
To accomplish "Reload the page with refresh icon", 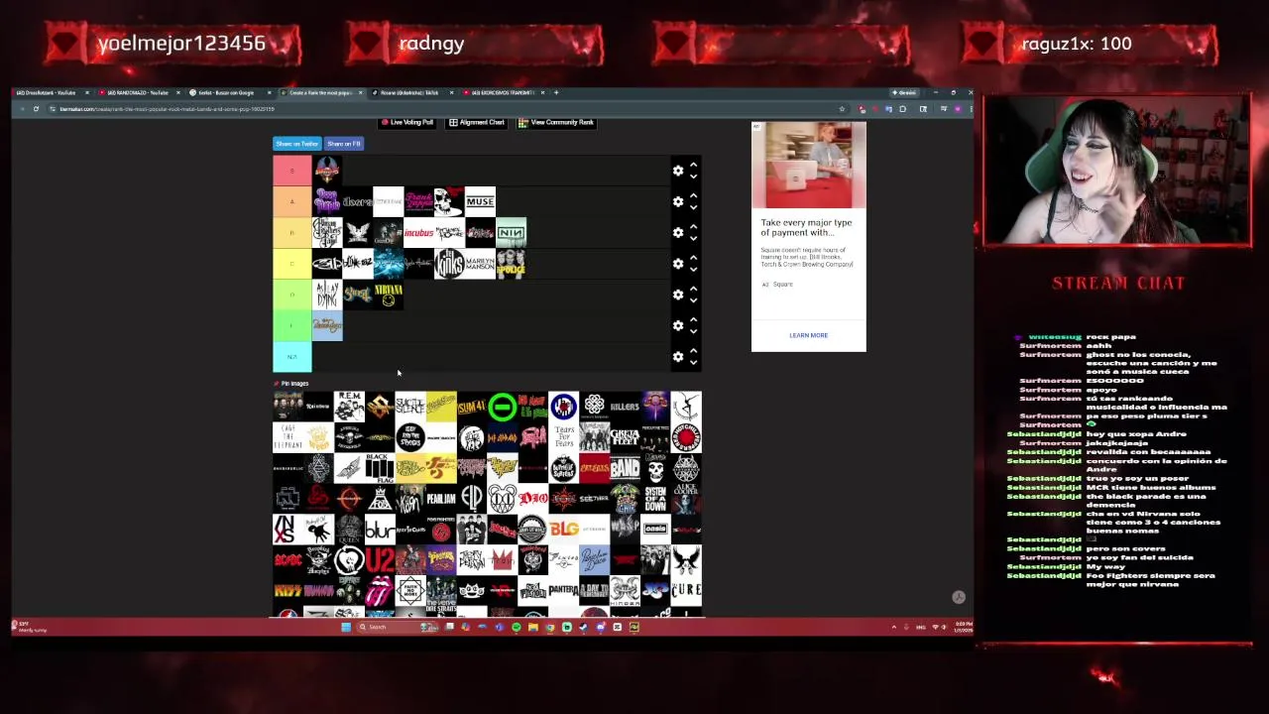I will (36, 109).
